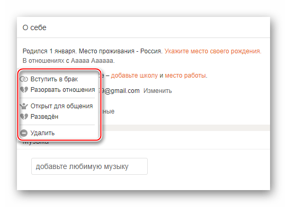Click the gmail.com email address text

click(120, 91)
